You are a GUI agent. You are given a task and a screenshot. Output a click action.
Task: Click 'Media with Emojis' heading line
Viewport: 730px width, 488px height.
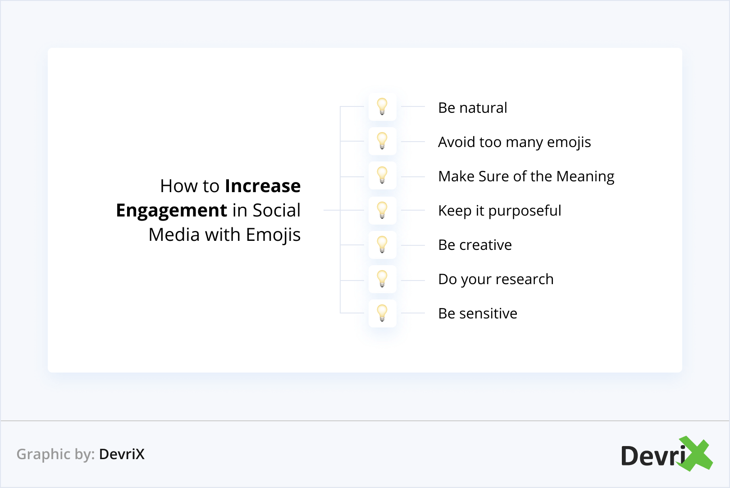(x=224, y=235)
